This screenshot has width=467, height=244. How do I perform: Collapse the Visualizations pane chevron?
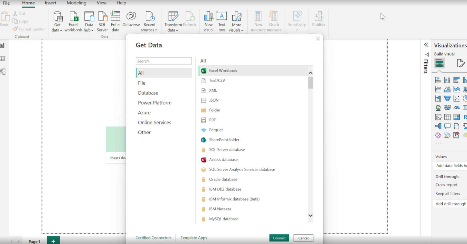pos(426,45)
